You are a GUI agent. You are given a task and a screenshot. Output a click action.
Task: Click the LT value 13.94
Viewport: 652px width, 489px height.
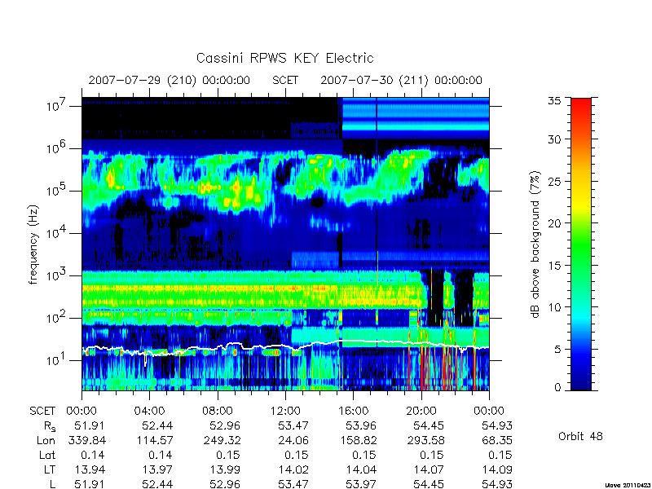pyautogui.click(x=90, y=469)
